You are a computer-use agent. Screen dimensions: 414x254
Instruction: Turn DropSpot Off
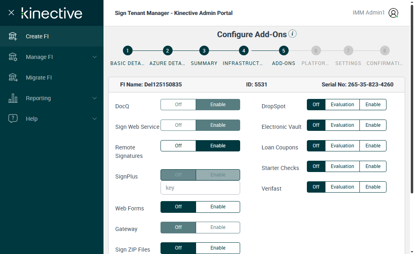coord(316,105)
